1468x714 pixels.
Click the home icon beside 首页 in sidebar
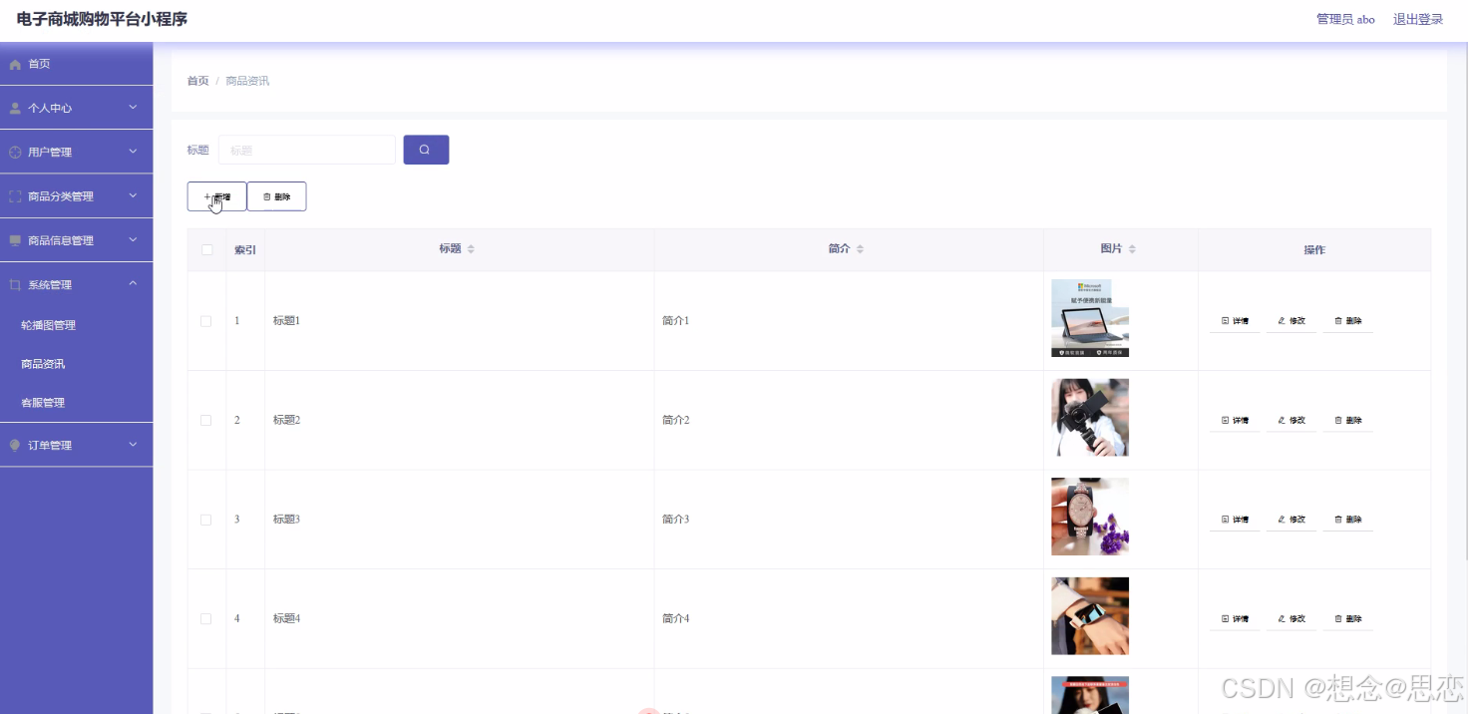(15, 64)
